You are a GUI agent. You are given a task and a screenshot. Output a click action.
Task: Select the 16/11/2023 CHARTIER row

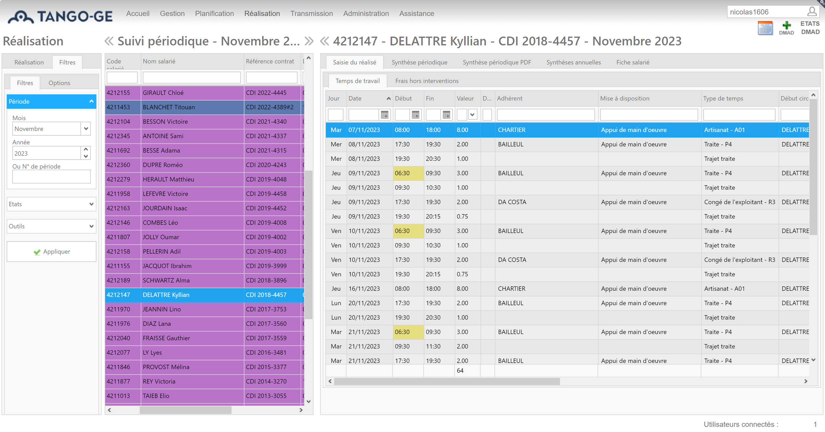567,289
